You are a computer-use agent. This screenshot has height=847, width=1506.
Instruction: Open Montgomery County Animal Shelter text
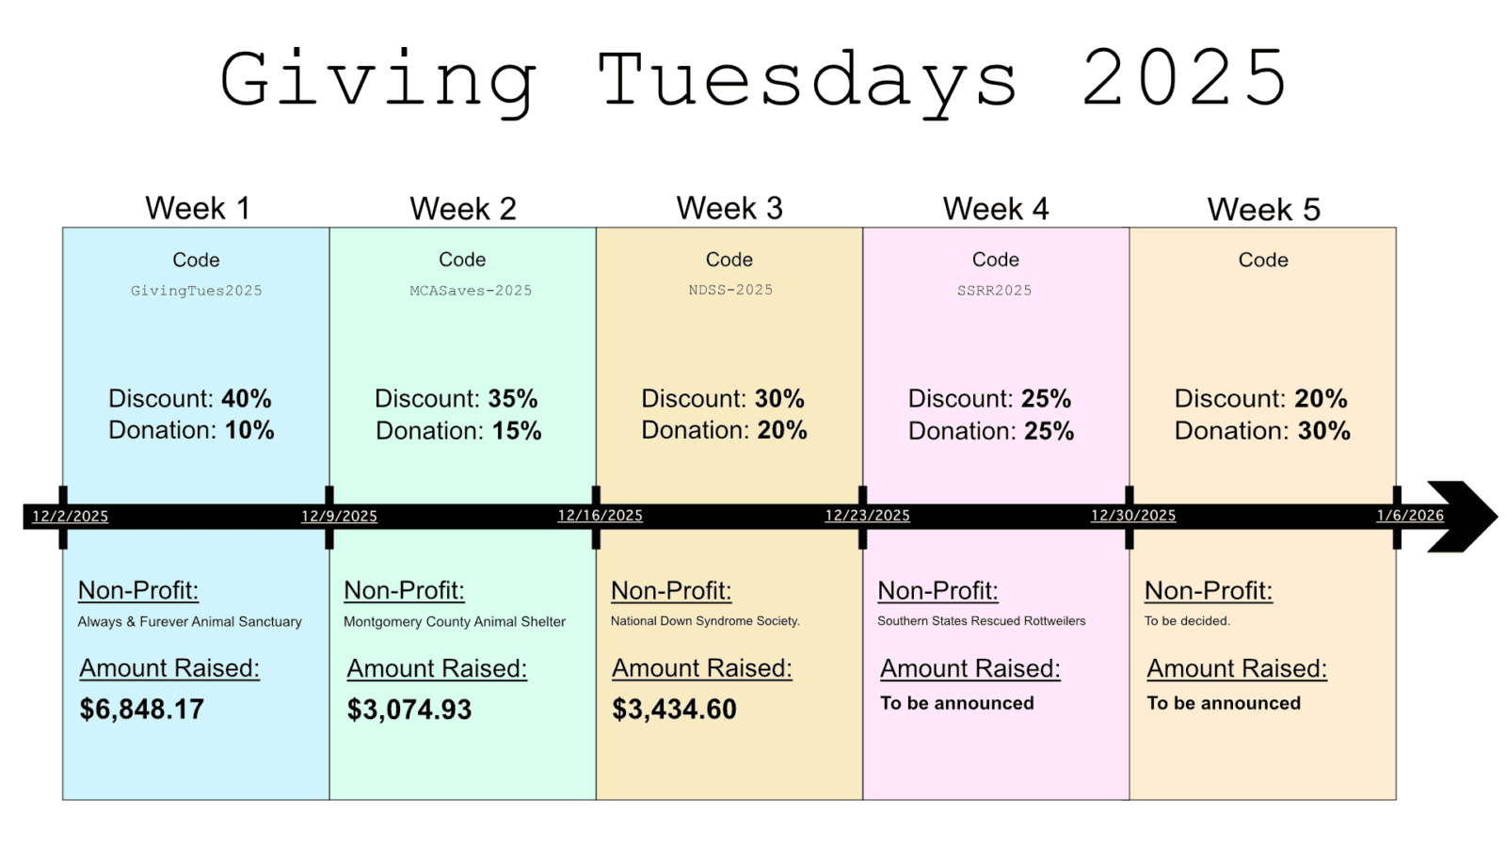click(455, 621)
